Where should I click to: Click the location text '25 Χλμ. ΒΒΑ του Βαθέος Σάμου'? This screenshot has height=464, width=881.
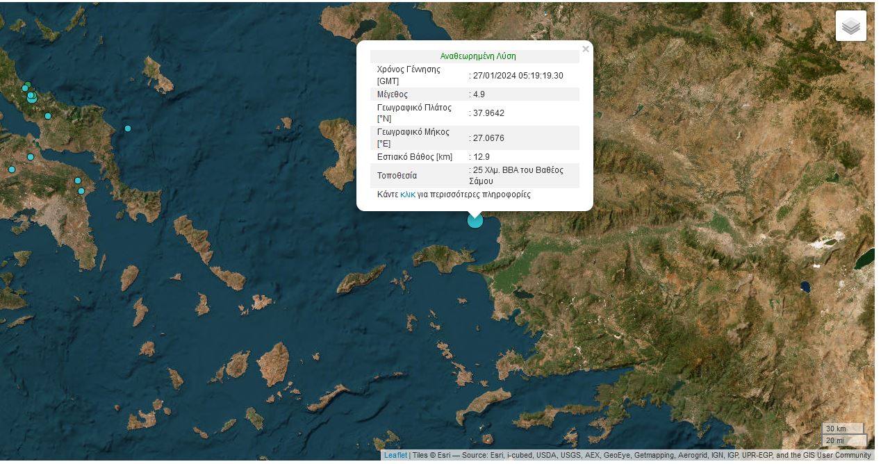518,175
